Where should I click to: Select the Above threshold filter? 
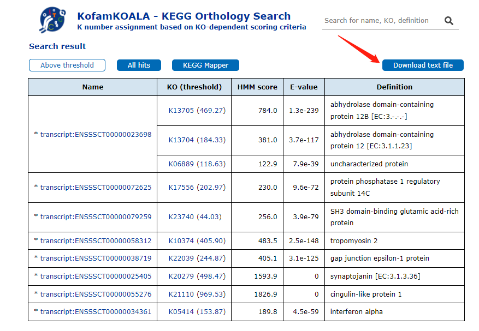coord(67,65)
